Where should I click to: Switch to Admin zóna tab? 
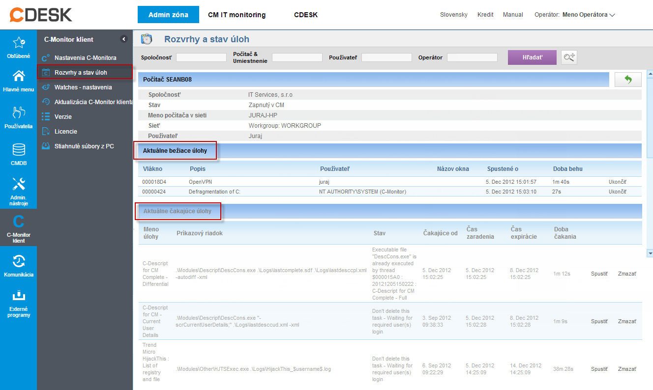point(168,15)
